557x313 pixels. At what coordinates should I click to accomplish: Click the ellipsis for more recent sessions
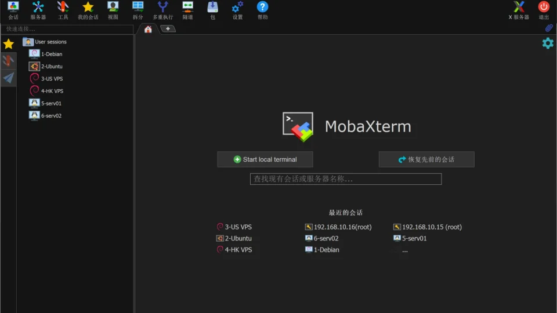[x=404, y=250]
